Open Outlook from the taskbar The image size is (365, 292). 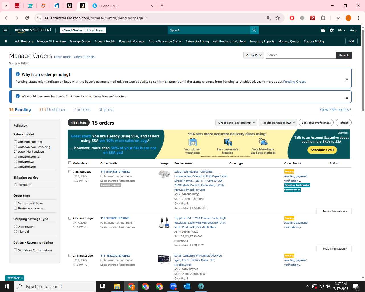point(187,286)
